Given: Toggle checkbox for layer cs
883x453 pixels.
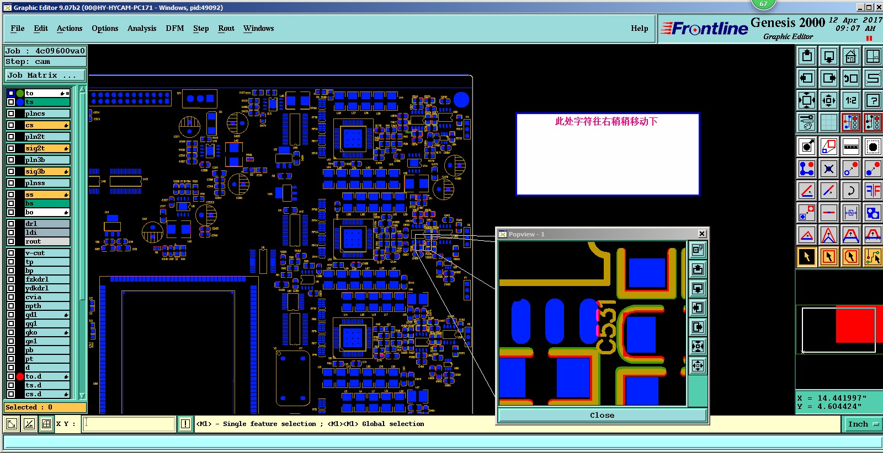Looking at the screenshot, I should point(11,125).
